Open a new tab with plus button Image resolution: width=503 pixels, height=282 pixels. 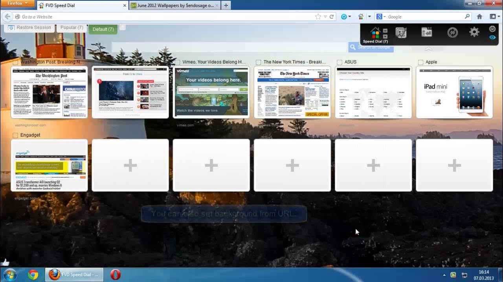click(x=226, y=5)
